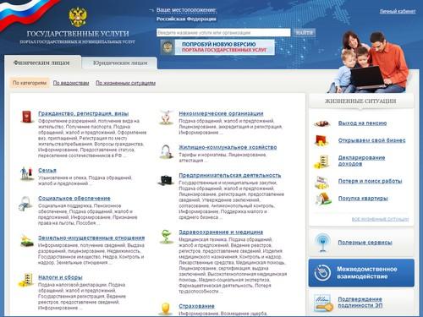Open the По ведомствам filter
The image size is (423, 317).
71,83
